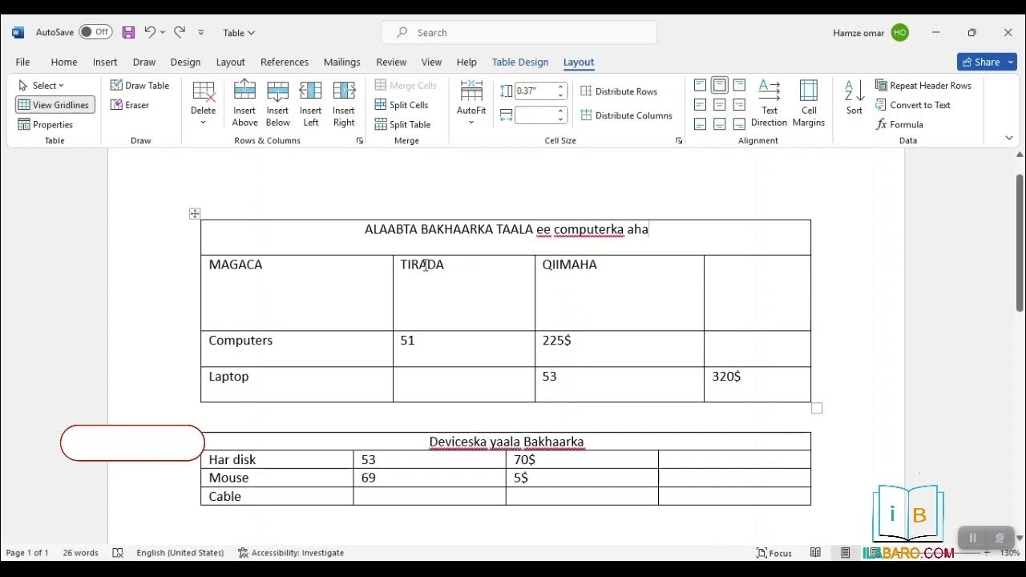Click Insert Right column button

click(344, 104)
